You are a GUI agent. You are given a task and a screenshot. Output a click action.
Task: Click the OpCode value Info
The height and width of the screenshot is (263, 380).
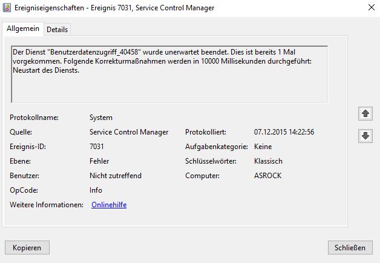[96, 190]
